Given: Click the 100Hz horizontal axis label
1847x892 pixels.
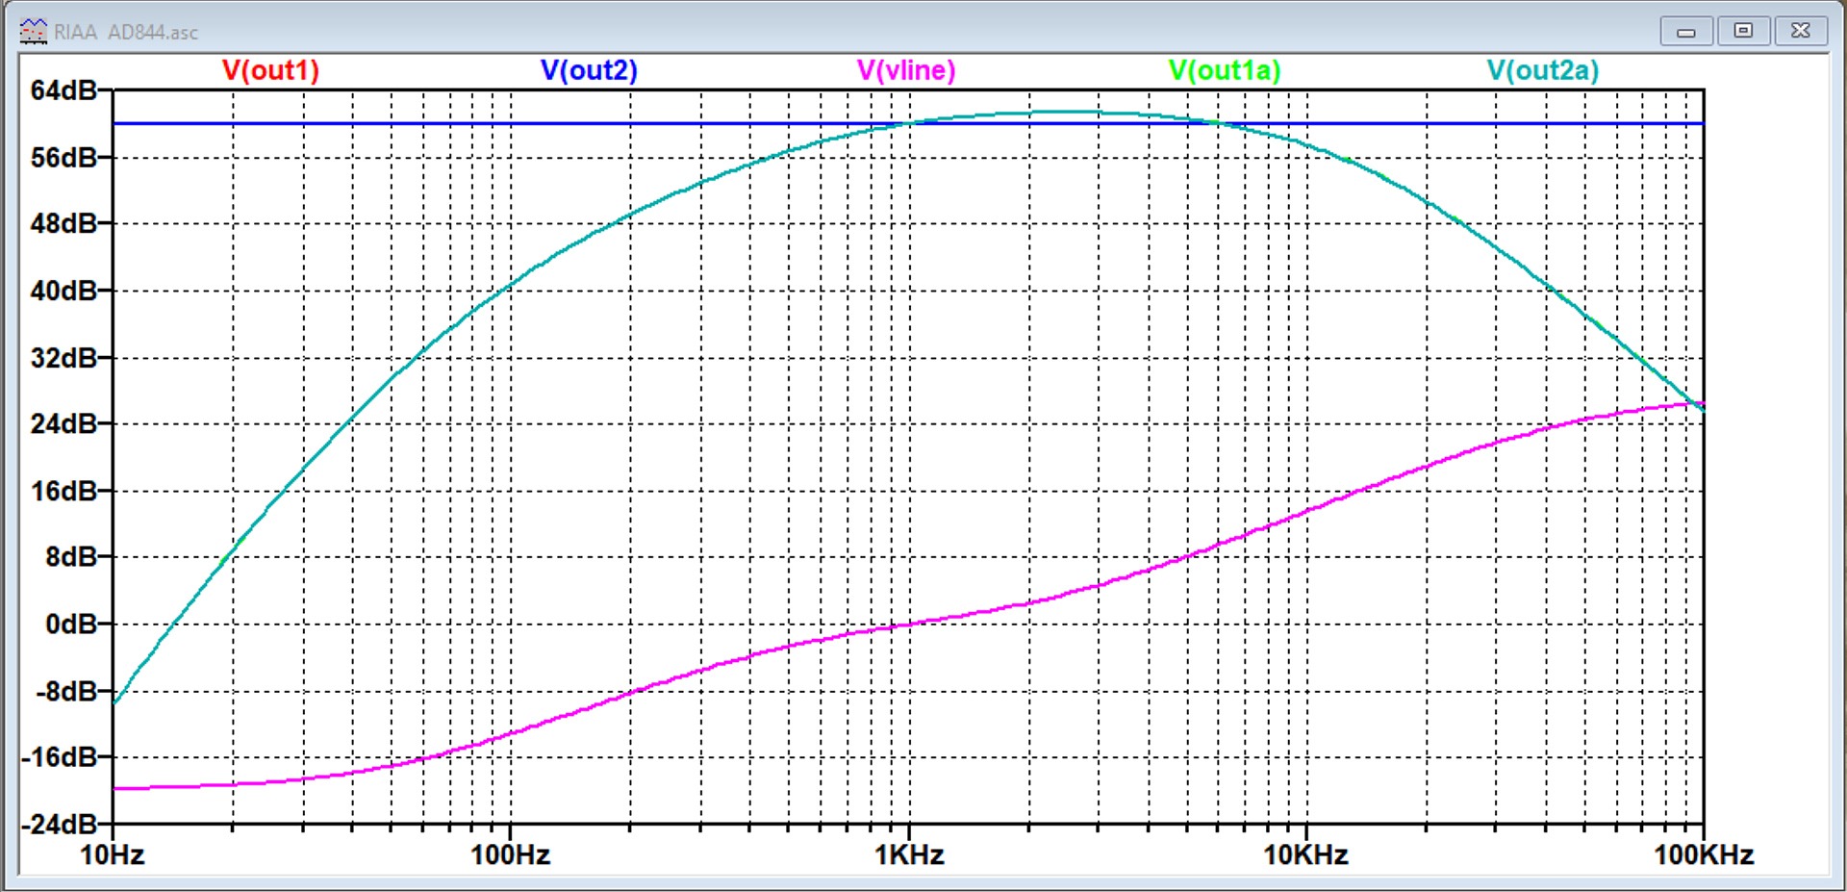Looking at the screenshot, I should [x=510, y=854].
